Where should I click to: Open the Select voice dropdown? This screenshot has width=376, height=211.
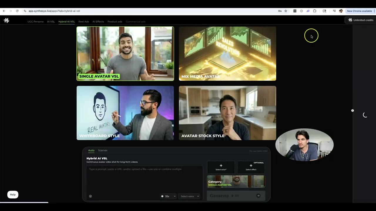189,196
